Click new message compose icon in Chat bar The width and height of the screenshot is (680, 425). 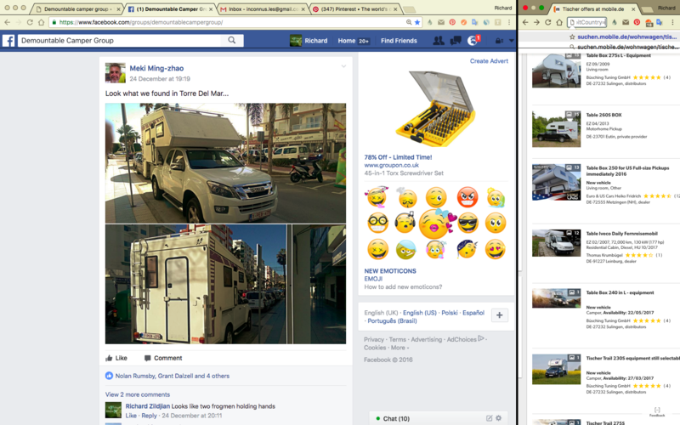pyautogui.click(x=489, y=418)
